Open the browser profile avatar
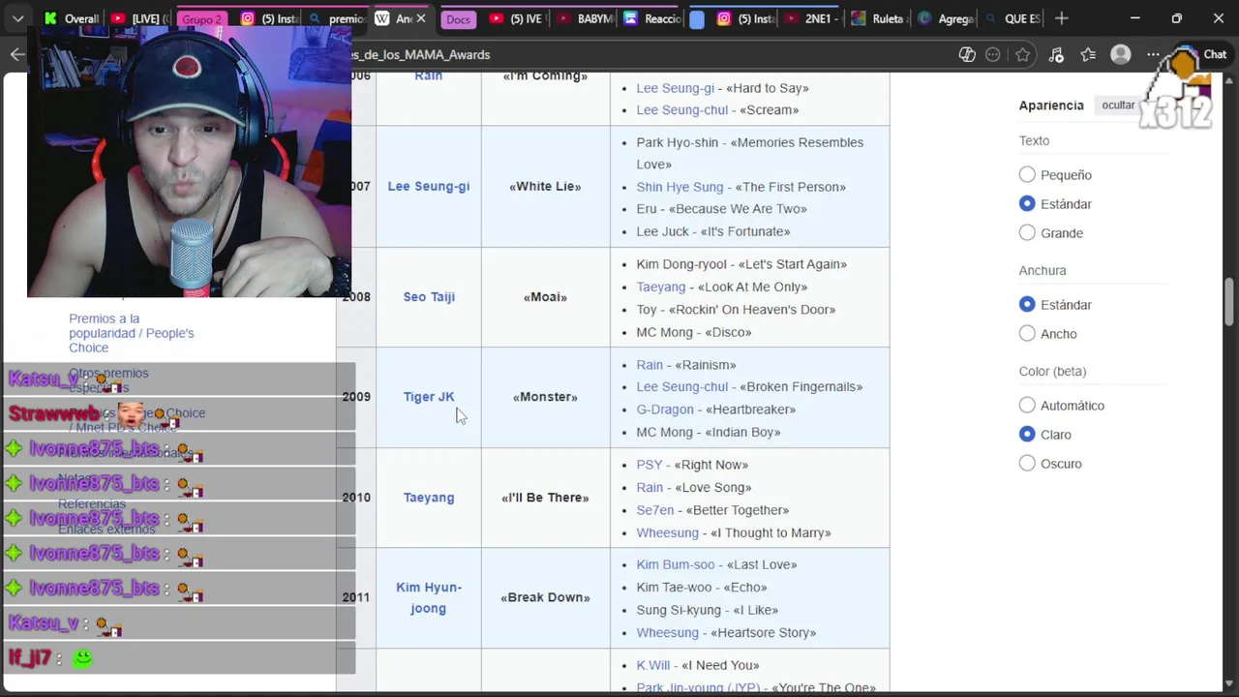This screenshot has height=697, width=1239. point(1121,54)
